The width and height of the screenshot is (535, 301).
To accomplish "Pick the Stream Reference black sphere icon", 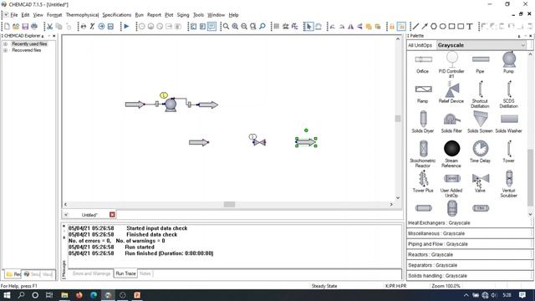I will (451, 149).
